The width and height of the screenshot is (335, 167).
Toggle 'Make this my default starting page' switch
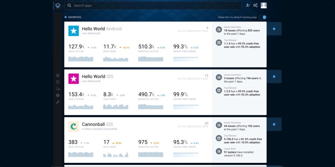(x=263, y=17)
